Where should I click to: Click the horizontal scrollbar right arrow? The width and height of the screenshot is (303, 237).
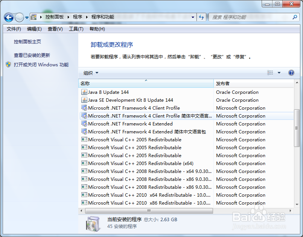click(290, 211)
